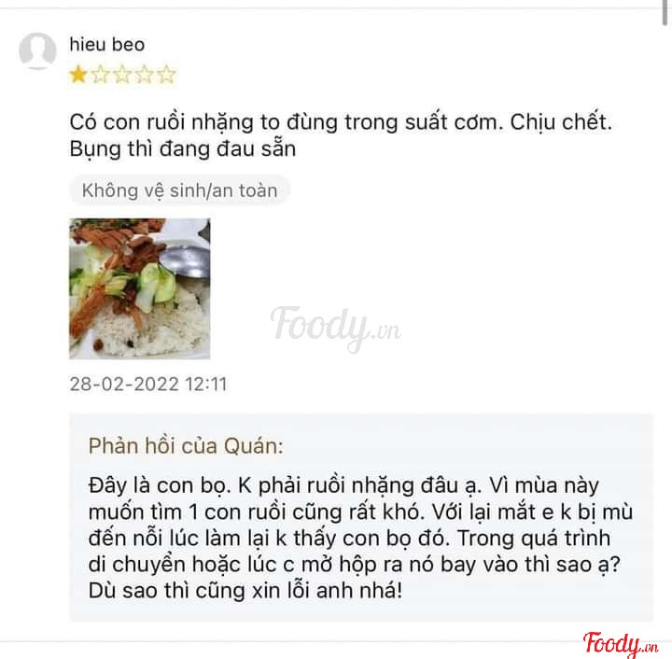Select the filled first rating star
The height and width of the screenshot is (659, 672).
pyautogui.click(x=78, y=75)
